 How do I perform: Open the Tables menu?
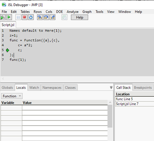pos(25,12)
